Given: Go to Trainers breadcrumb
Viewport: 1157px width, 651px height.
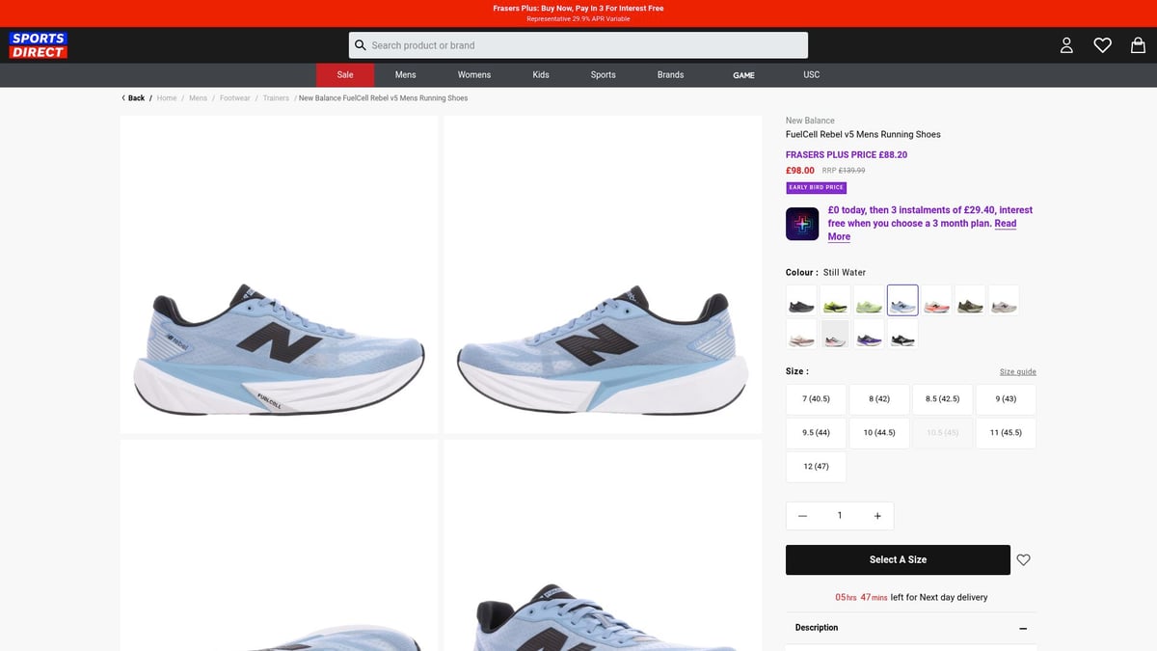Looking at the screenshot, I should click(x=276, y=98).
